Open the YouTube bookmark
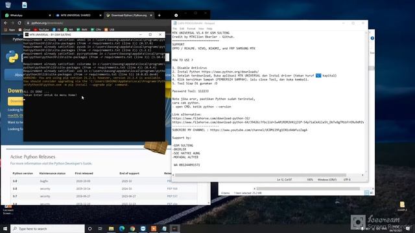Image resolution: width=415 pixels, height=233 pixels. coord(41,30)
